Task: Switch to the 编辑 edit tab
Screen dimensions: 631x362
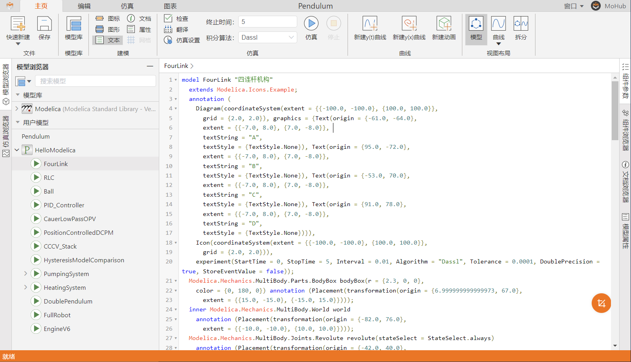Action: (84, 6)
